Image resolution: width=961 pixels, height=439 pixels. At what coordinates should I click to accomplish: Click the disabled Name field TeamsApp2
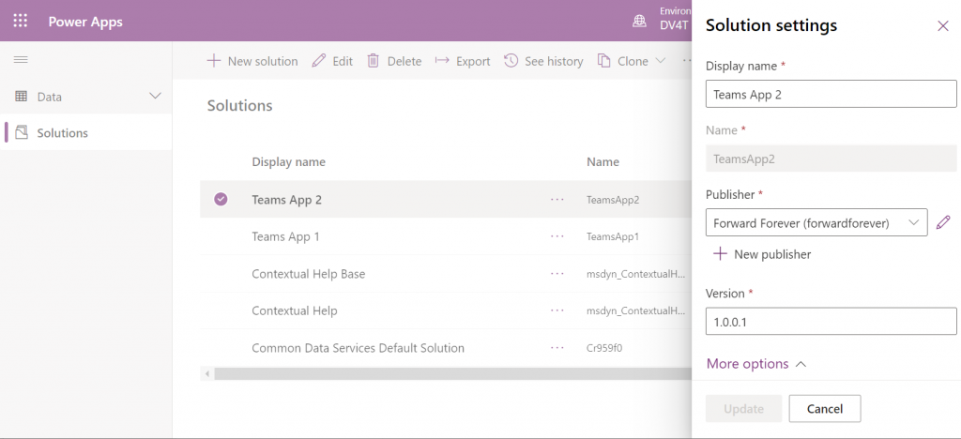click(831, 159)
